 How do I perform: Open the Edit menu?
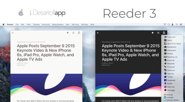click(x=22, y=24)
